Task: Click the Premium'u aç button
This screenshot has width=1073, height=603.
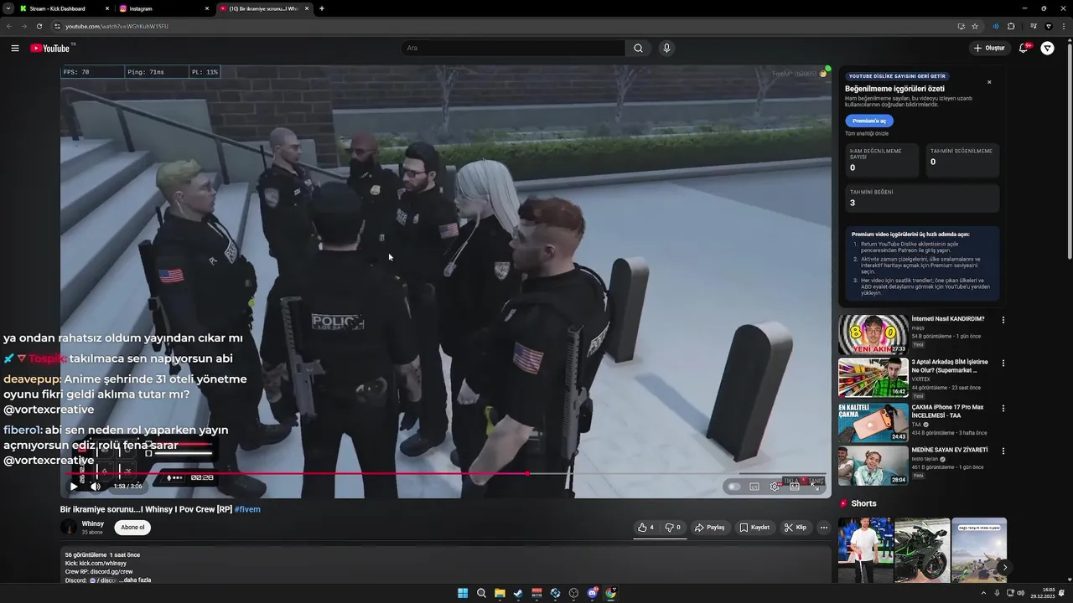Action: [x=869, y=121]
